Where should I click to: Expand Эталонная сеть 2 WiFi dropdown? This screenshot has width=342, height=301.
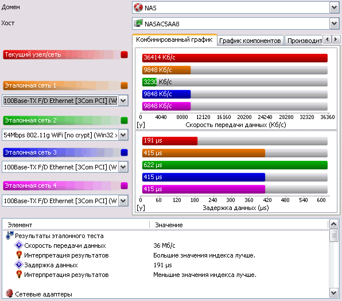[x=123, y=135]
